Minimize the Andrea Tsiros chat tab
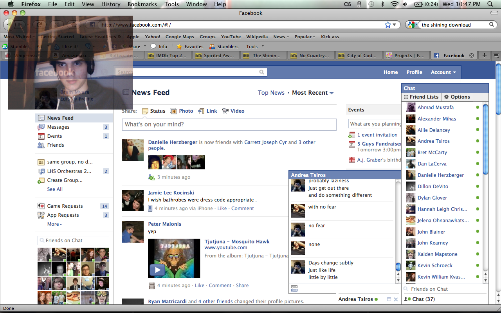 (x=389, y=299)
